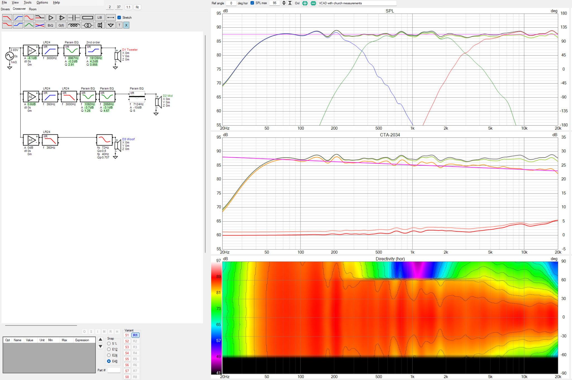Image resolution: width=572 pixels, height=380 pixels.
Task: Select the 5 % snap option
Action: pyautogui.click(x=109, y=344)
